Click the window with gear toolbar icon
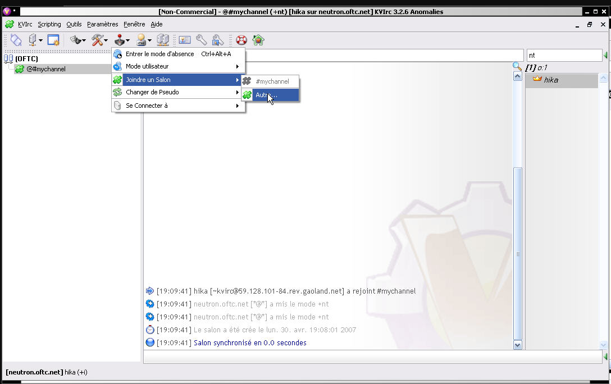 tap(53, 40)
